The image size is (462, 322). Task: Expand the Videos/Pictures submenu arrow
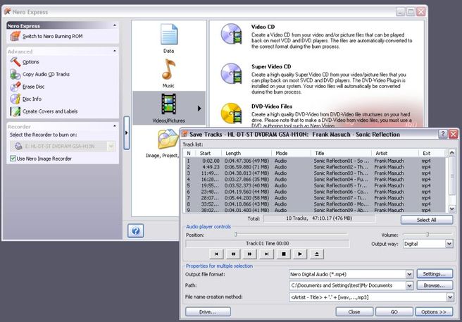(x=199, y=109)
